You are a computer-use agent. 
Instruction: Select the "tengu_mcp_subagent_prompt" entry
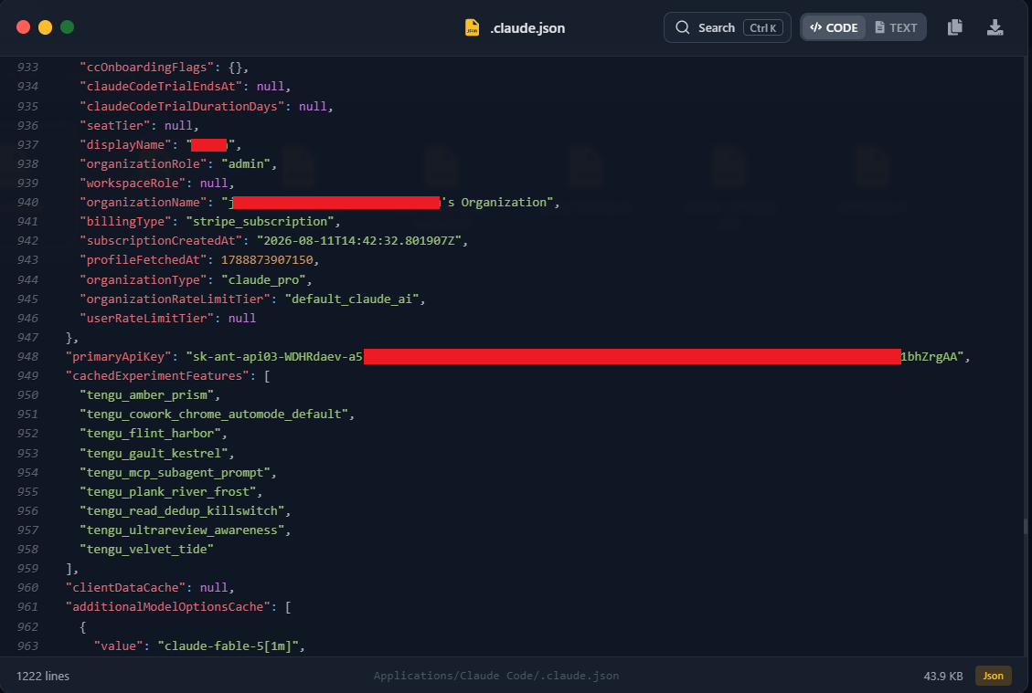coord(176,472)
